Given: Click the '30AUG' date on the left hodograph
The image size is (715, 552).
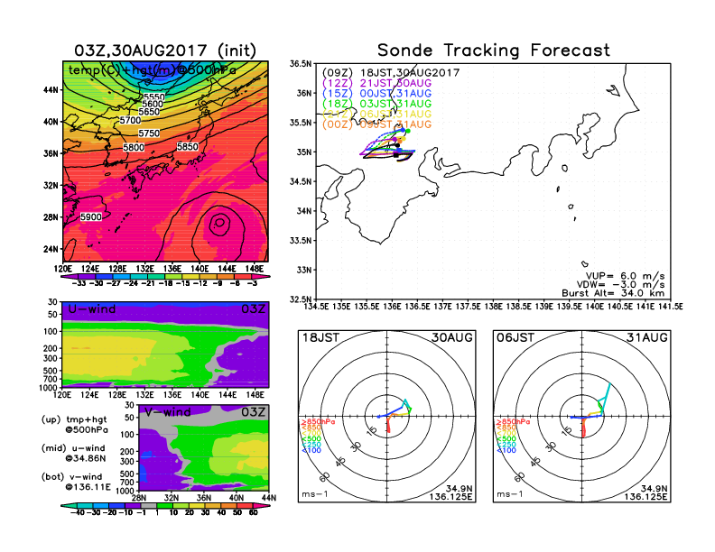Looking at the screenshot, I should 452,337.
